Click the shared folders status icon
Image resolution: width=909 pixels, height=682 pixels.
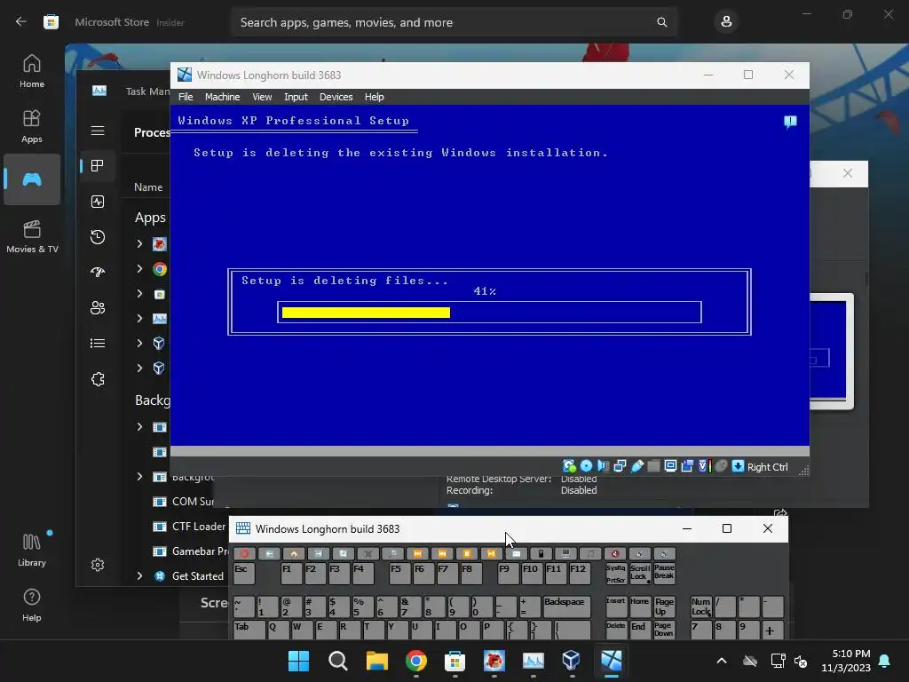point(653,466)
